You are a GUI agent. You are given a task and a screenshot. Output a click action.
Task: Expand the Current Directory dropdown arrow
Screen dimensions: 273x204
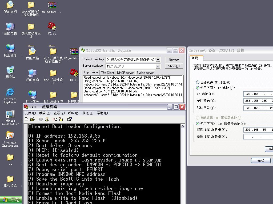click(x=158, y=60)
